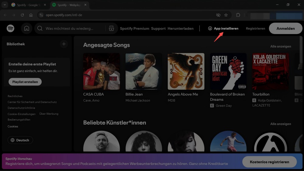Open Center für Sicherheit und Datenschutz
Image resolution: width=304 pixels, height=171 pixels.
click(32, 102)
